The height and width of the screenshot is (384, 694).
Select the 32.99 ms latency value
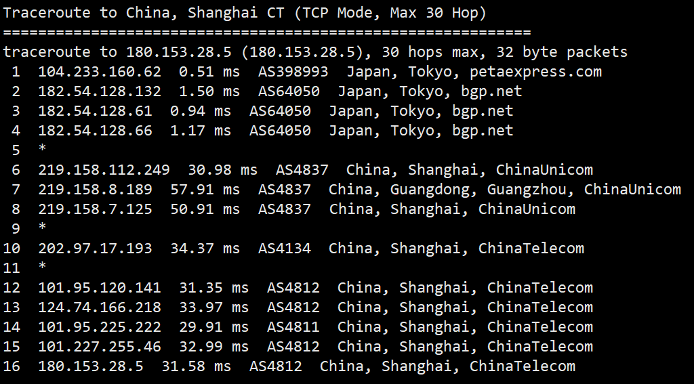213,346
